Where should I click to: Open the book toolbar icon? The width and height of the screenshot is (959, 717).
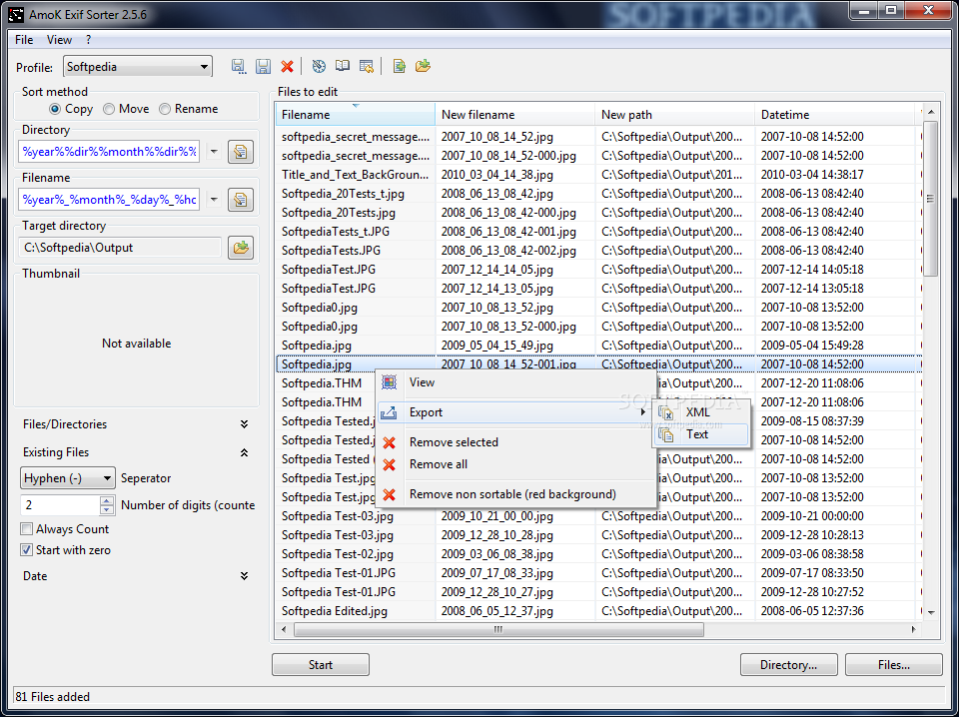343,66
